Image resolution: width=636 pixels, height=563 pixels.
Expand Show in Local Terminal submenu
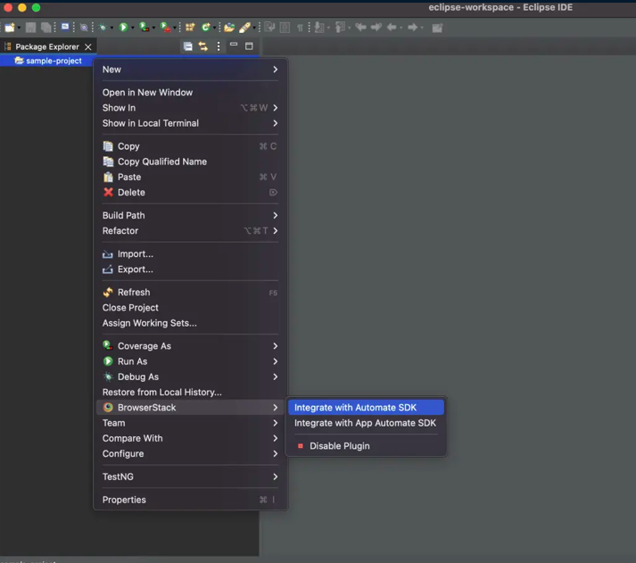coord(190,123)
